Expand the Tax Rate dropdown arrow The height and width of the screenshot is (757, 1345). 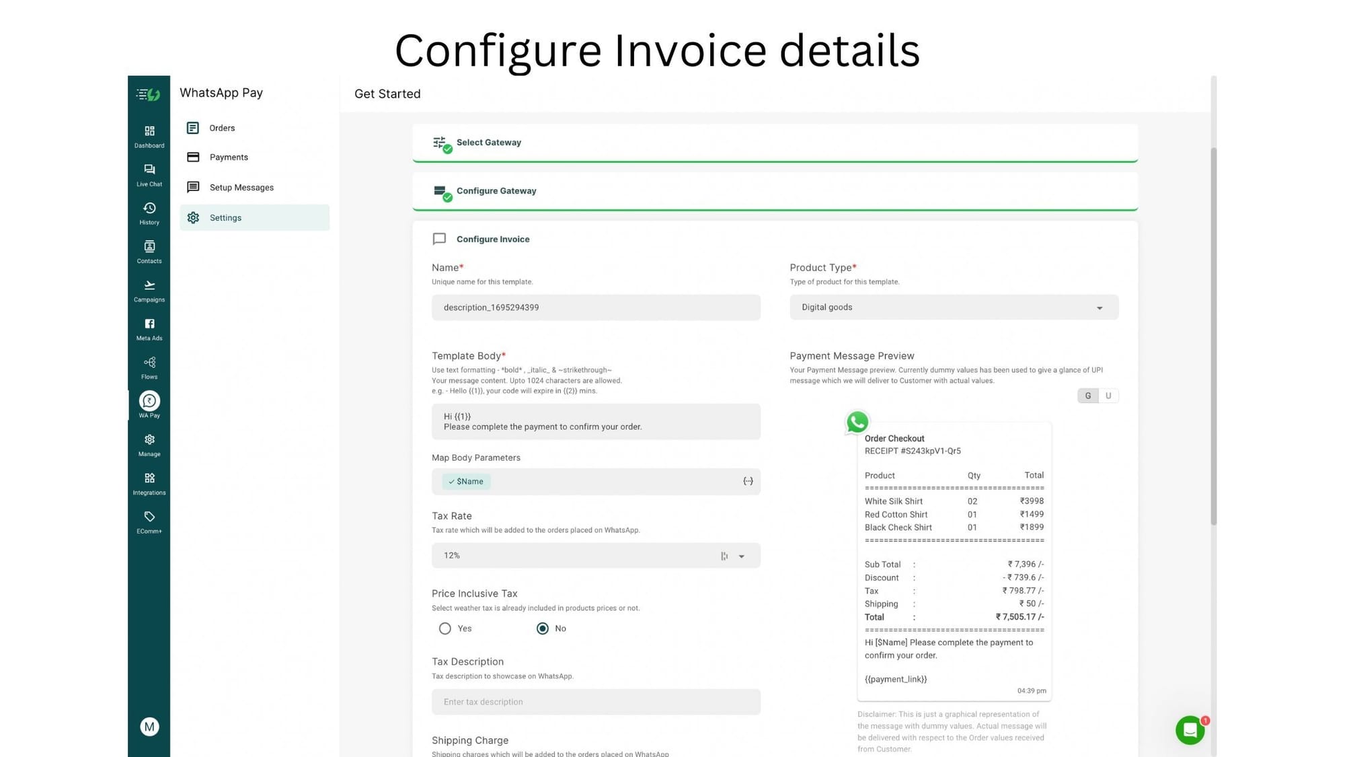(742, 556)
